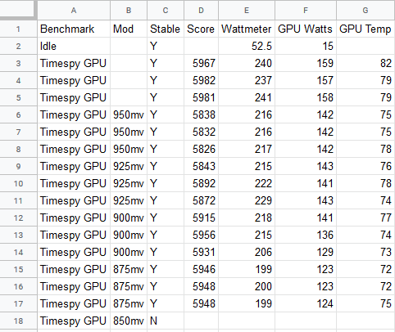Select cell with wattmeter value 52.5

(x=247, y=46)
